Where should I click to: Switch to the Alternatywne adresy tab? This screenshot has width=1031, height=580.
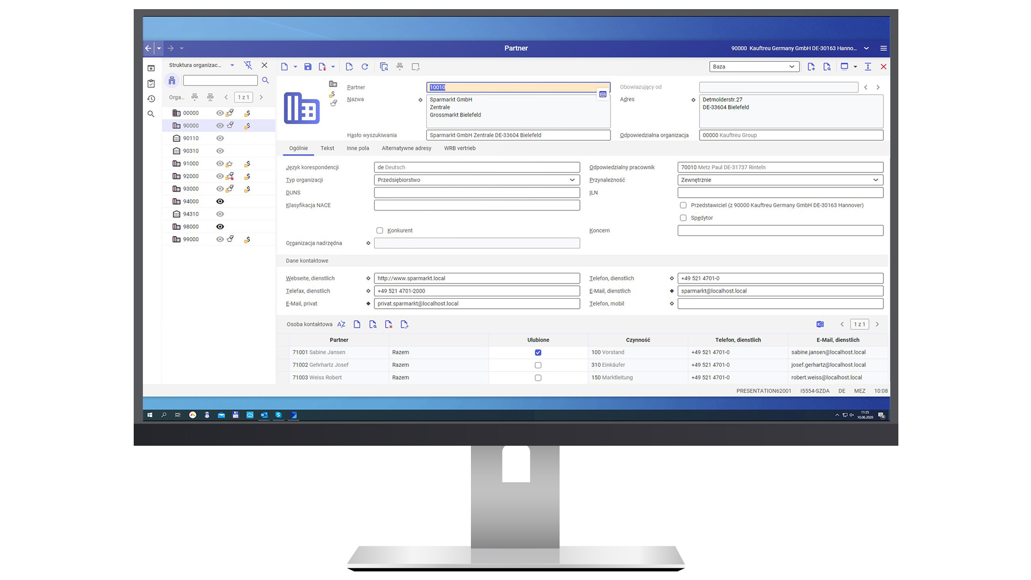pos(406,148)
